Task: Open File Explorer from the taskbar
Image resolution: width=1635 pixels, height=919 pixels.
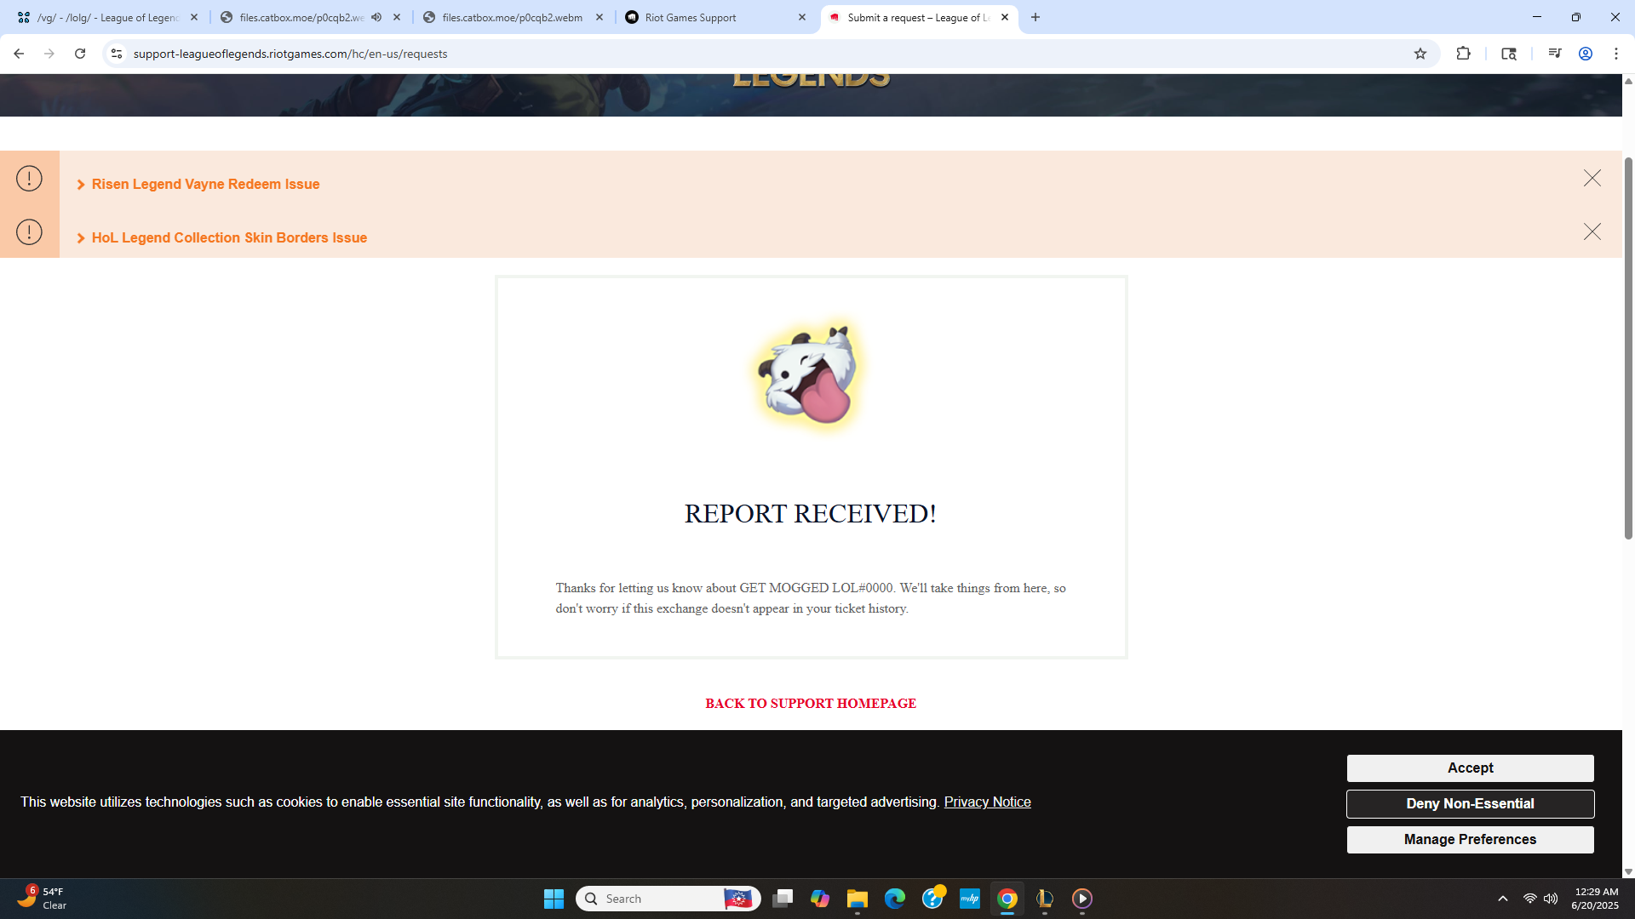Action: pos(858,899)
